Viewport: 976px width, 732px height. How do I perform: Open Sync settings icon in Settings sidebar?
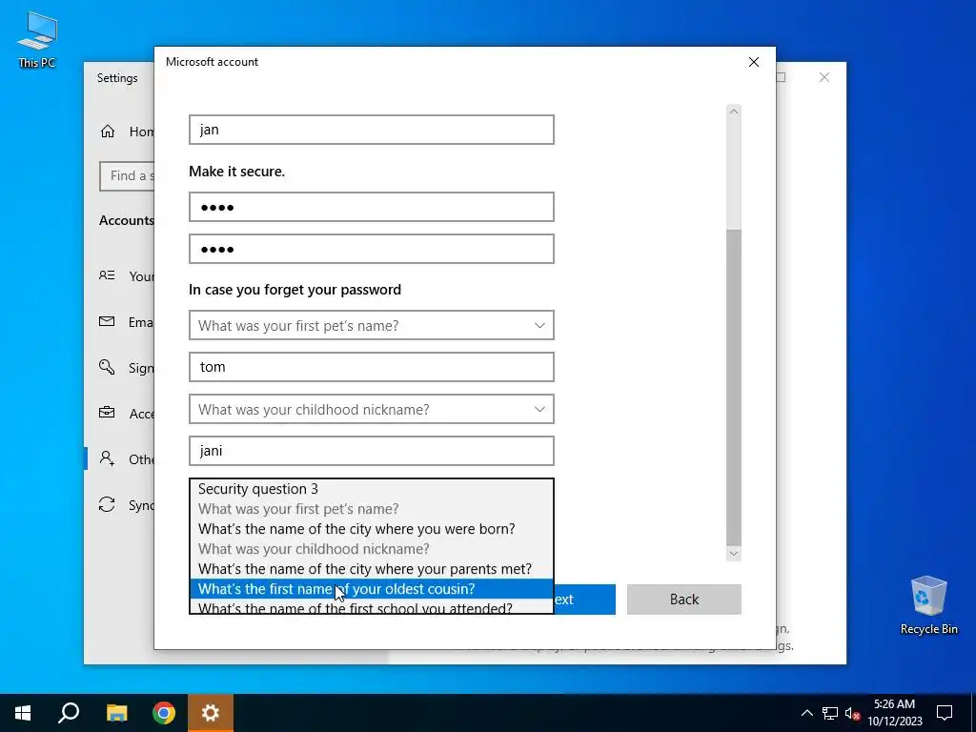(107, 505)
